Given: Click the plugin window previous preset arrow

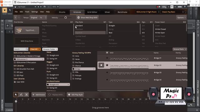Looking at the screenshot, I should (38, 7).
